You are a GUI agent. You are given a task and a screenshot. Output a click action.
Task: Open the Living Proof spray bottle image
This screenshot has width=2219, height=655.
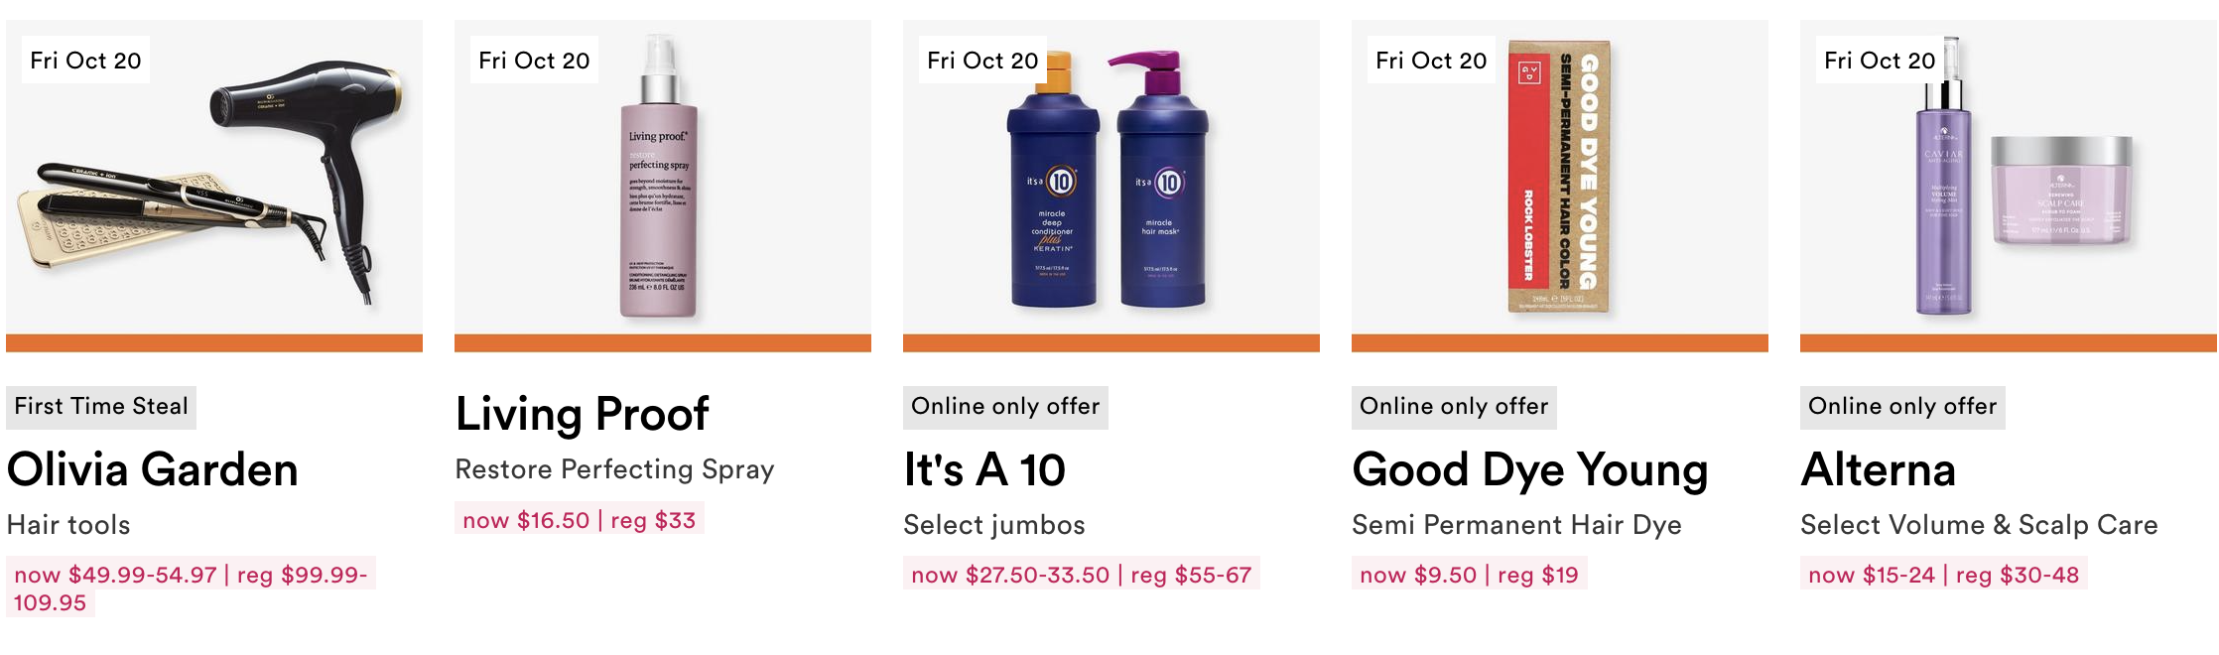click(663, 186)
